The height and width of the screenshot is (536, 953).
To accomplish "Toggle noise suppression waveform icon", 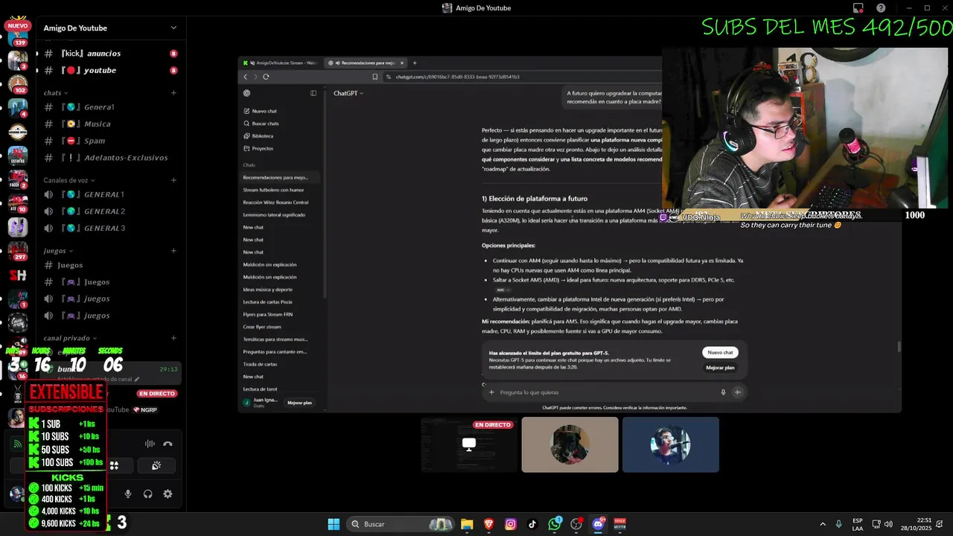I will click(150, 444).
